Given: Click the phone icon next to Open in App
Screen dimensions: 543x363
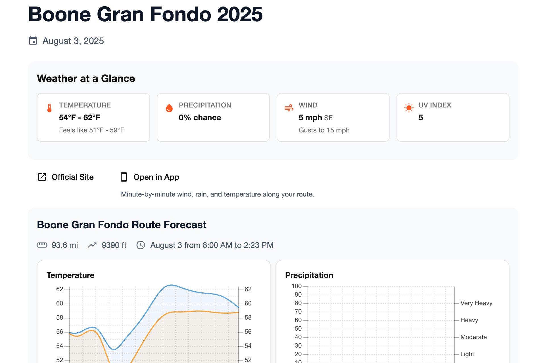Looking at the screenshot, I should (x=124, y=177).
